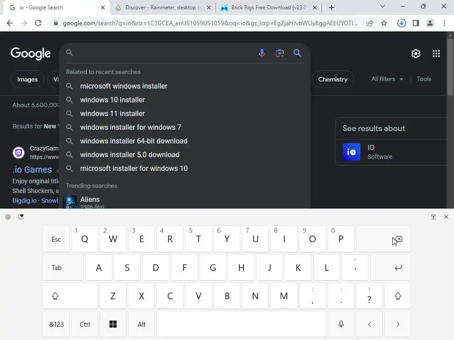Undock the touch keyboard

tap(433, 217)
